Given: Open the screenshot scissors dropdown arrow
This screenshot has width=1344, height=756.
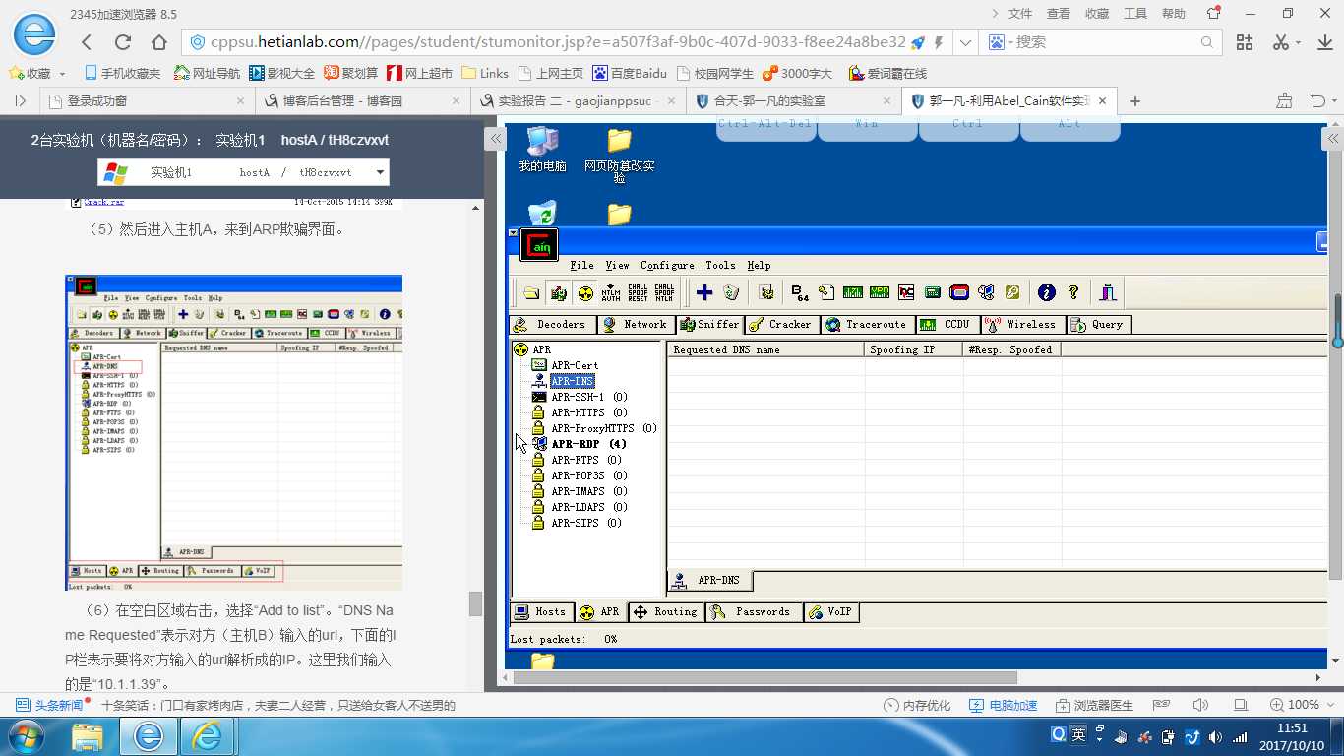Looking at the screenshot, I should click(x=1298, y=42).
